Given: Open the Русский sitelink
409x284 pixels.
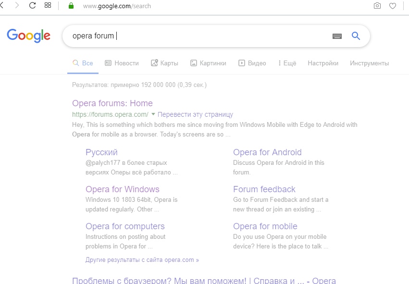Looking at the screenshot, I should click(101, 152).
